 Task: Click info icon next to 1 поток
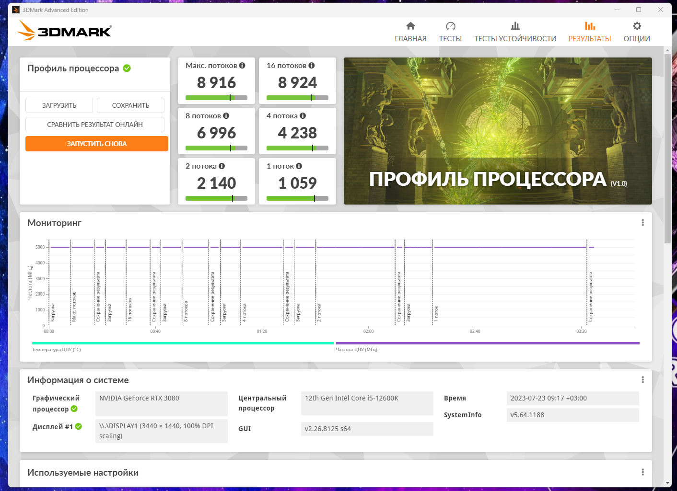[299, 166]
